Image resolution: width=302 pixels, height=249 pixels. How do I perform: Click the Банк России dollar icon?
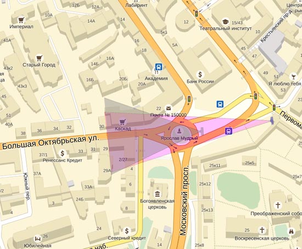click(200, 74)
